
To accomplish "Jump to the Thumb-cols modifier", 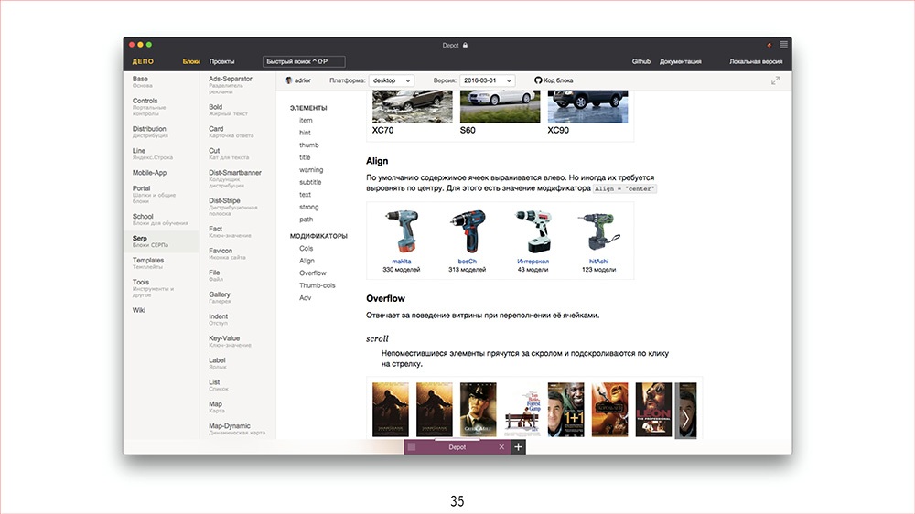I will click(x=317, y=285).
